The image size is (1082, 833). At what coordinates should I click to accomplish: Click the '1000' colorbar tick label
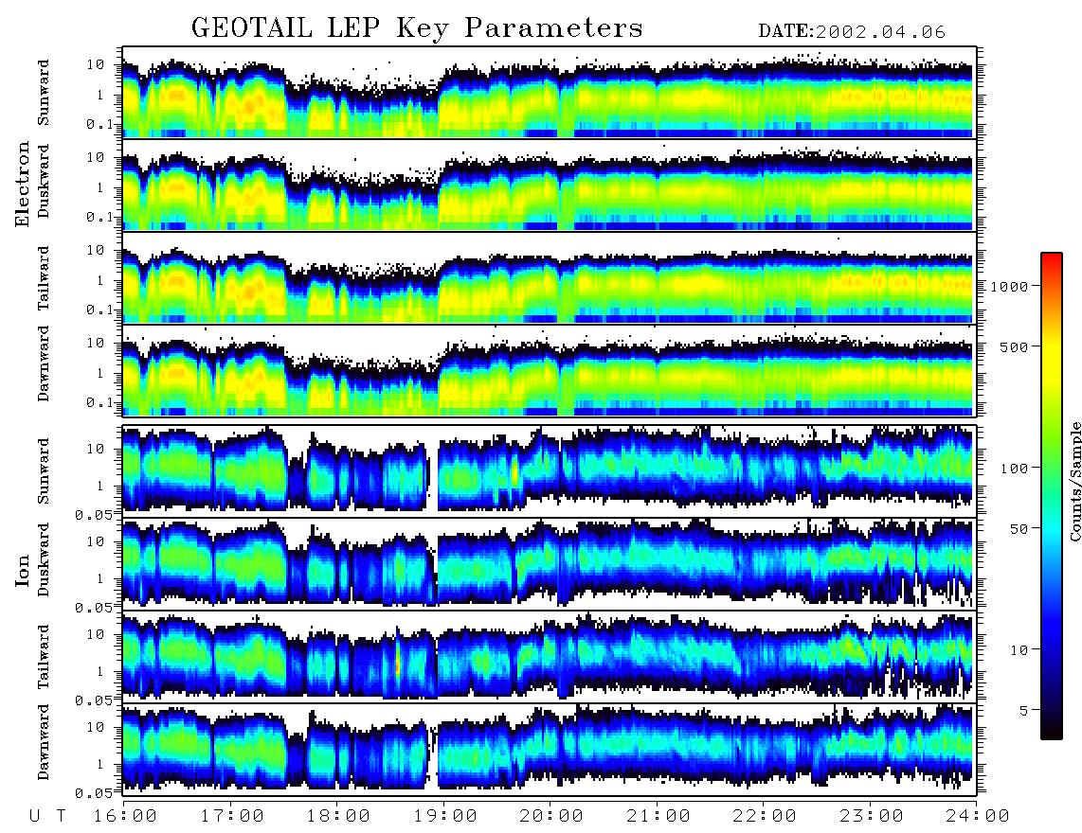[x=1009, y=286]
